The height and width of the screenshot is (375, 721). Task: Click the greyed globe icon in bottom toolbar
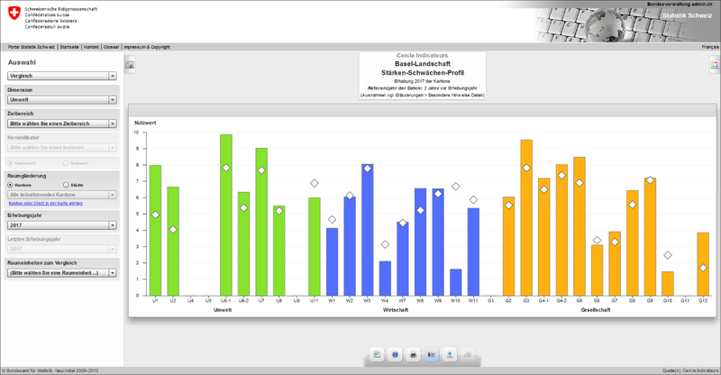(468, 355)
